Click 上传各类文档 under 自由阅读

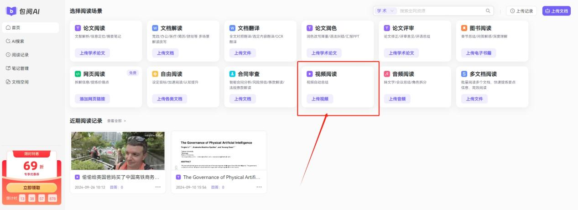[170, 99]
